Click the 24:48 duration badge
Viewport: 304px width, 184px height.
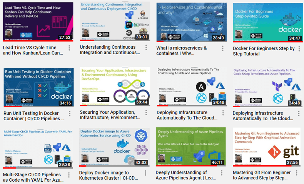tap(294, 103)
